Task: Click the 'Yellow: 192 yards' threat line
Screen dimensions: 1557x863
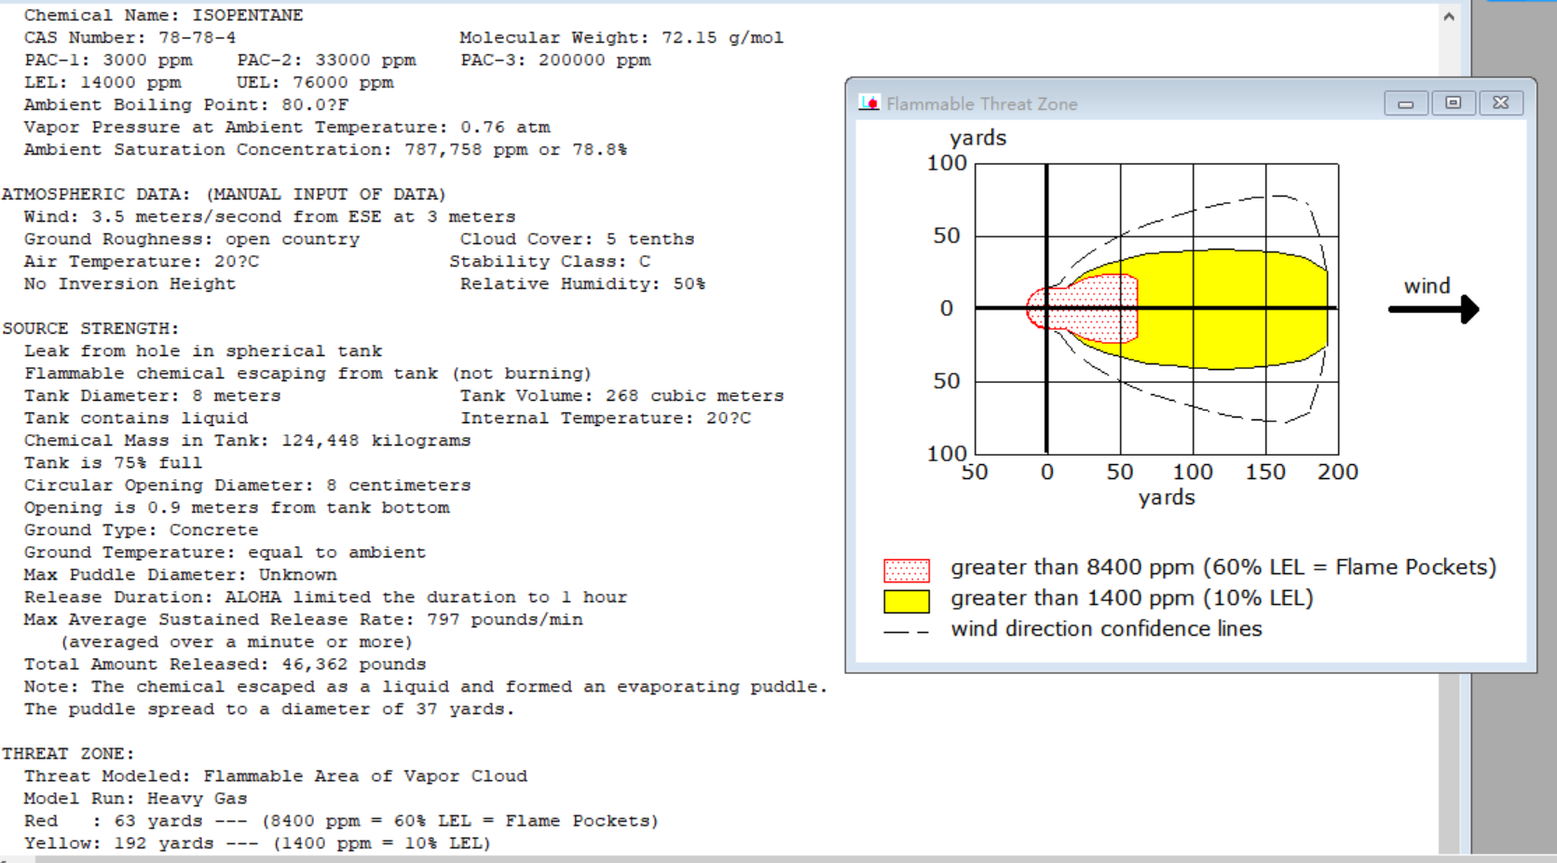Action: tap(257, 842)
